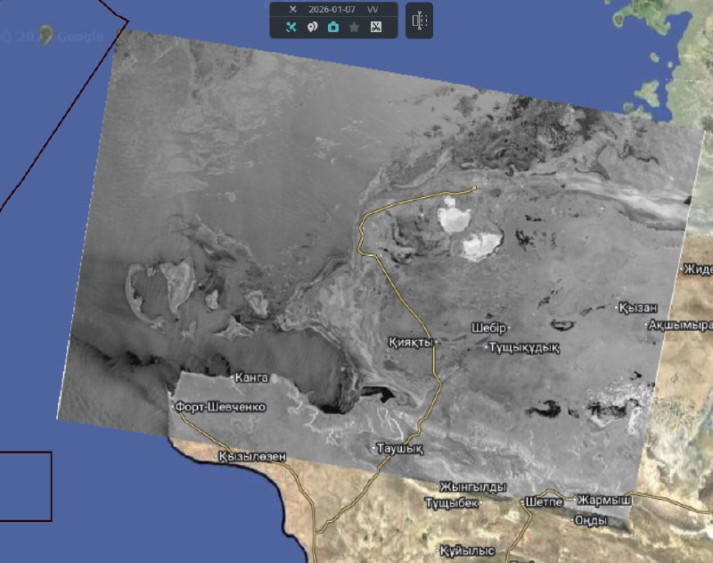Select the 2026-01-07 acquisition date

click(330, 8)
